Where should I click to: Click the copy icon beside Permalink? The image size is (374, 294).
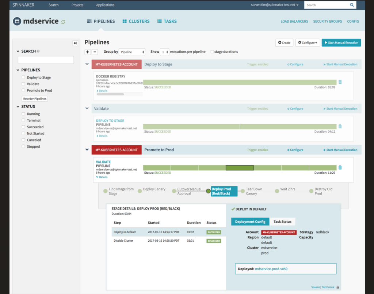(337, 287)
